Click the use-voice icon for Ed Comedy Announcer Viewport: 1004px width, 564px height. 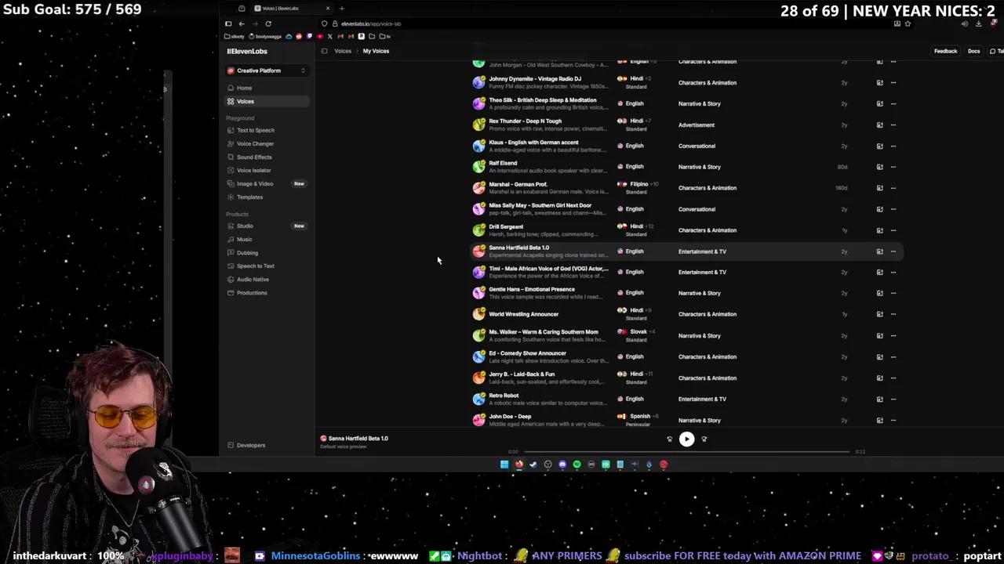coord(879,356)
